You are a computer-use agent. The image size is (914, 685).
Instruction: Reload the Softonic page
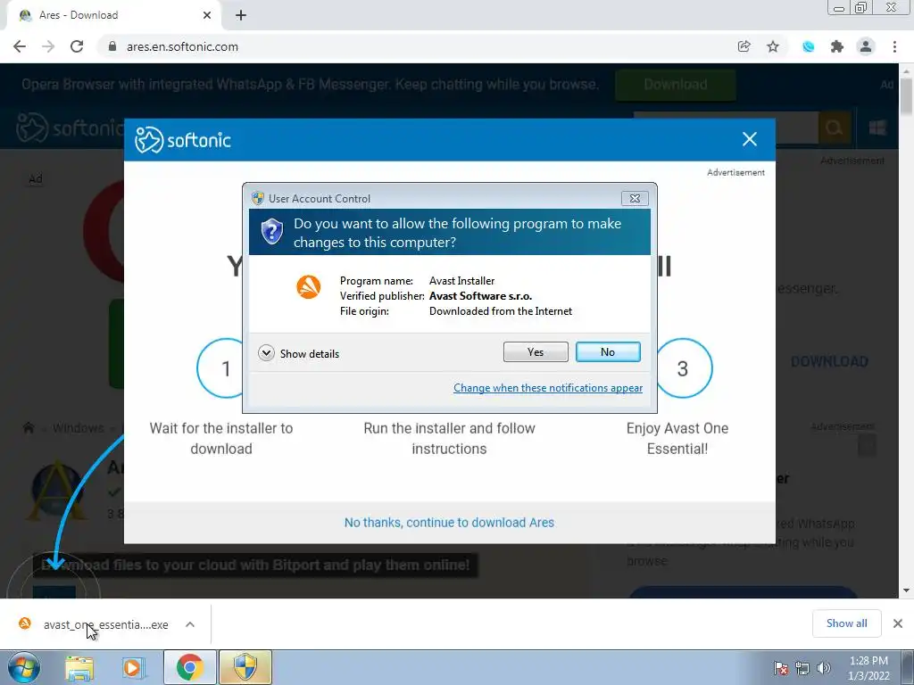click(77, 46)
